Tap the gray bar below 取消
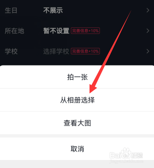154x168 pixels. tap(77, 164)
